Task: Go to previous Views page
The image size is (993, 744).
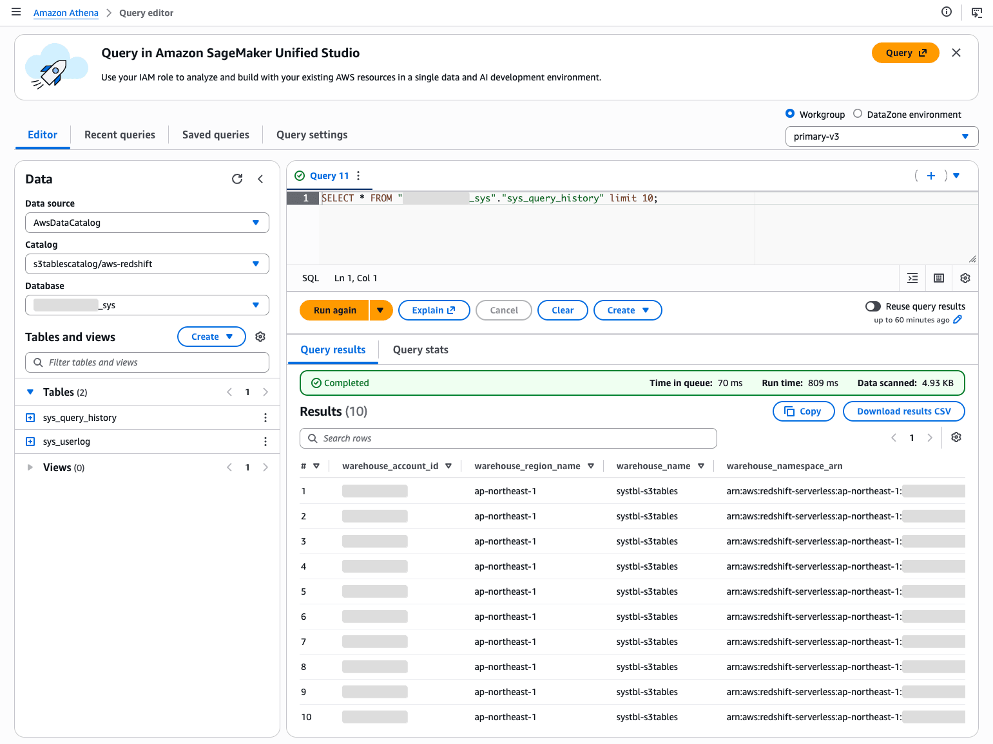Action: click(x=229, y=467)
